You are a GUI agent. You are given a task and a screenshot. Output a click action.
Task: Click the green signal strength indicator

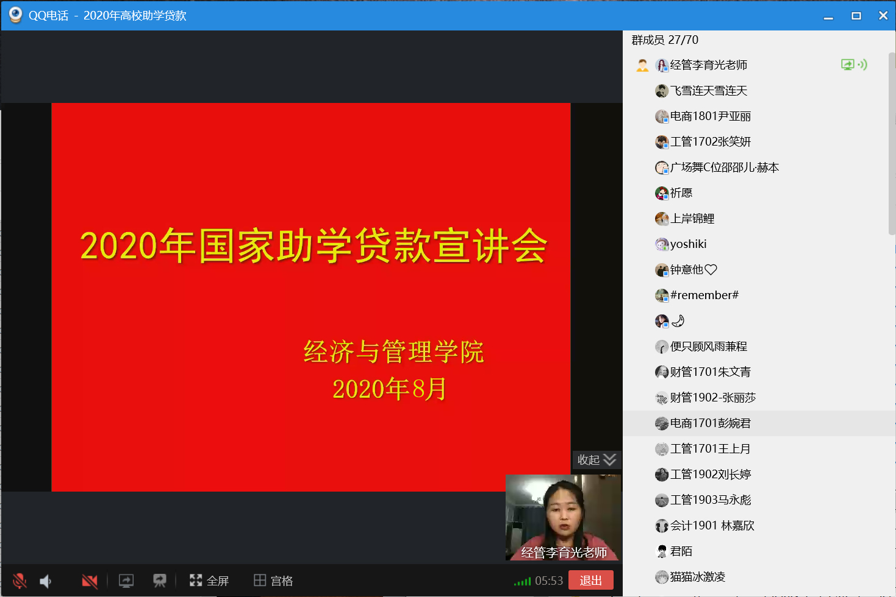[x=522, y=582]
